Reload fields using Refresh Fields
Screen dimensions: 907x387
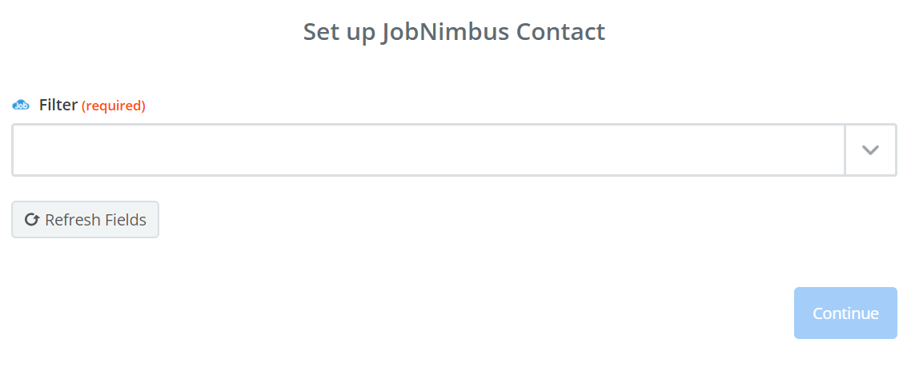point(85,220)
